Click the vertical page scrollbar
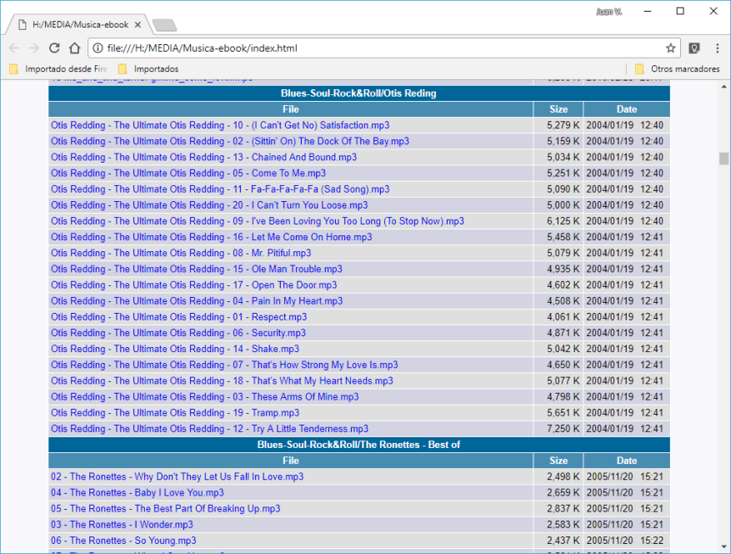The height and width of the screenshot is (554, 731). tap(722, 159)
